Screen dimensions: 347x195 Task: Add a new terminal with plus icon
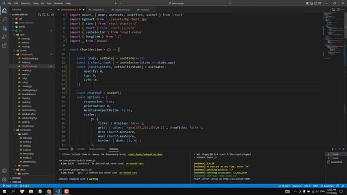tap(332, 149)
